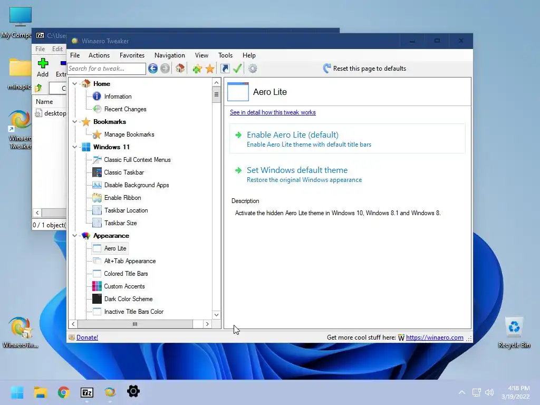Viewport: 540px width, 405px height.
Task: Click the volume speaker tray icon
Action: (x=489, y=392)
